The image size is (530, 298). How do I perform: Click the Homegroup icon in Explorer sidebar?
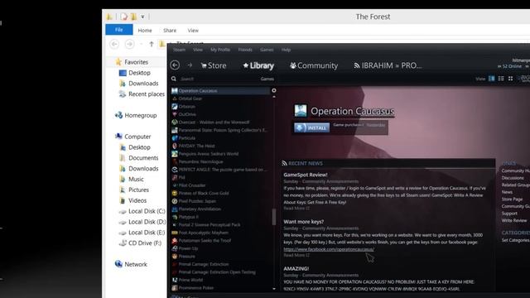[118, 115]
